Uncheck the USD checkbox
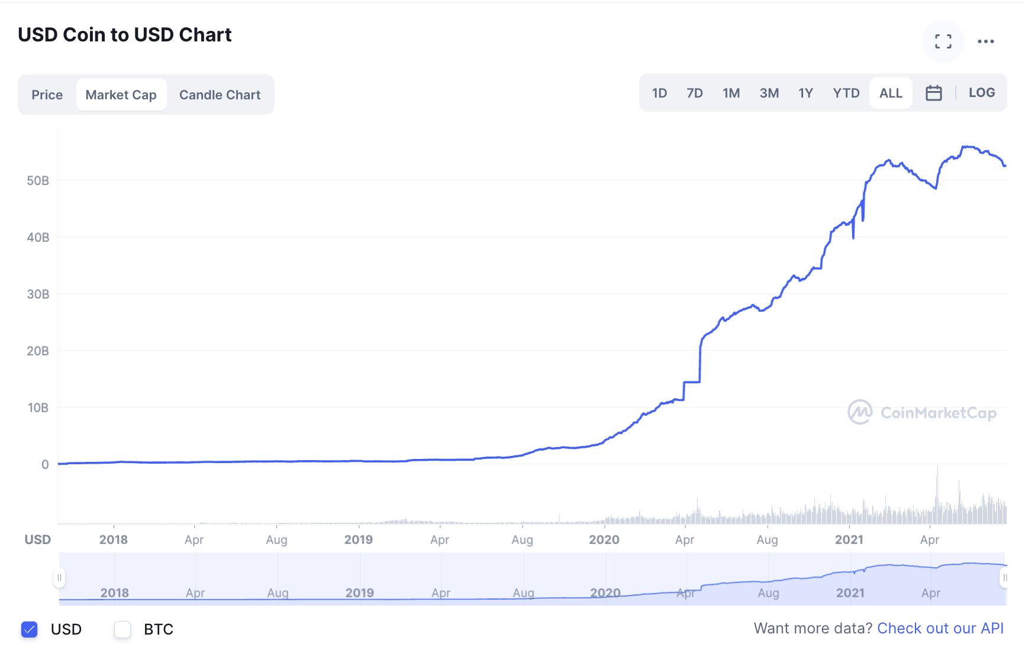The width and height of the screenshot is (1025, 660). 29,629
